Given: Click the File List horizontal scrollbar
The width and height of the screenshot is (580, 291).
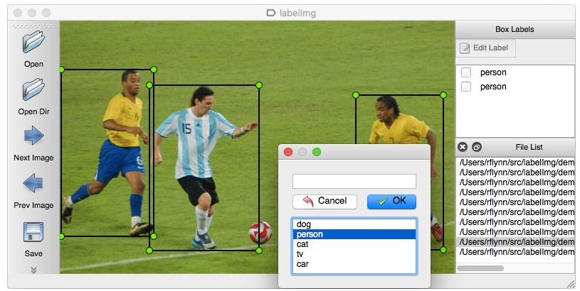Looking at the screenshot, I should tap(480, 268).
